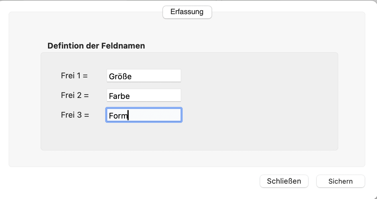Click the word Form in its field
The height and width of the screenshot is (199, 377).
118,116
